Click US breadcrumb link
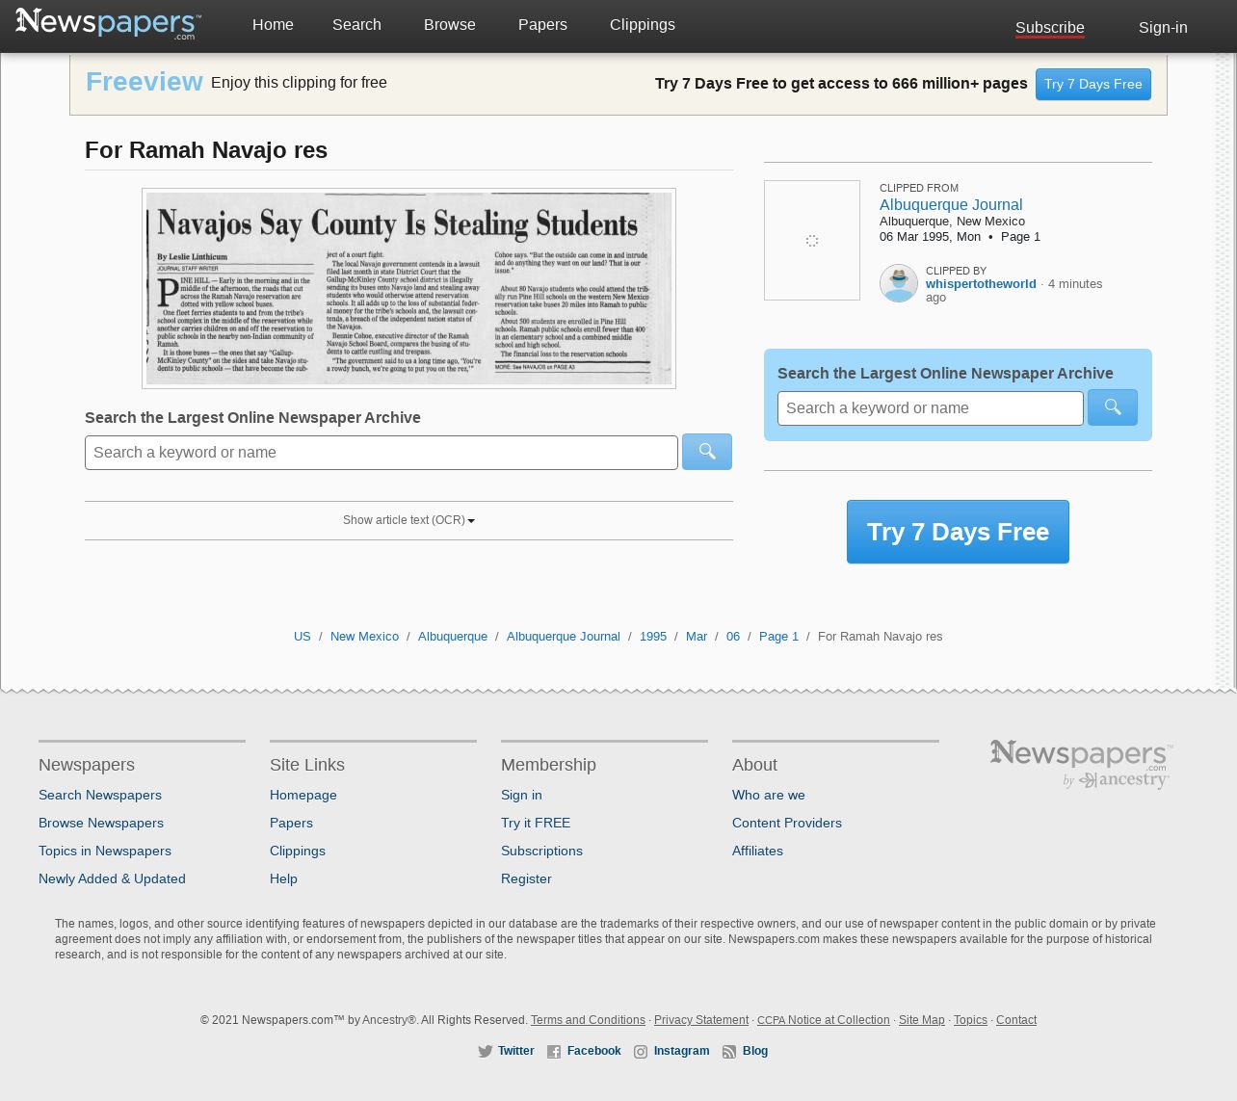This screenshot has height=1101, width=1237. tap(303, 637)
